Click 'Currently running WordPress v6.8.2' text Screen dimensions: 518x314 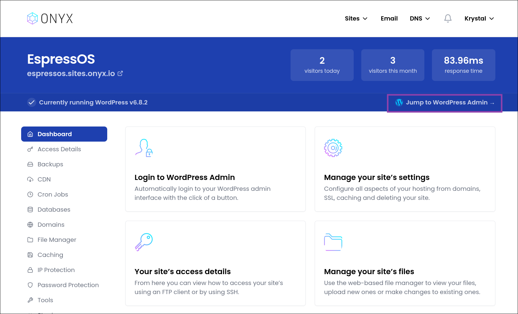pos(93,102)
